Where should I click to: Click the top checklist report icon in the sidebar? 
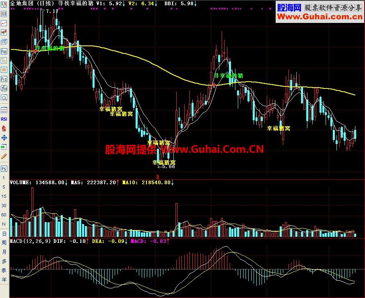(x=4, y=4)
